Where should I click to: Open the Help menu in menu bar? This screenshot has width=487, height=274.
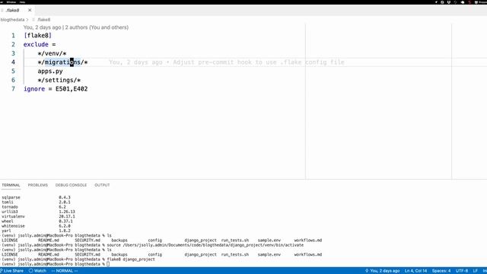pyautogui.click(x=22, y=2)
